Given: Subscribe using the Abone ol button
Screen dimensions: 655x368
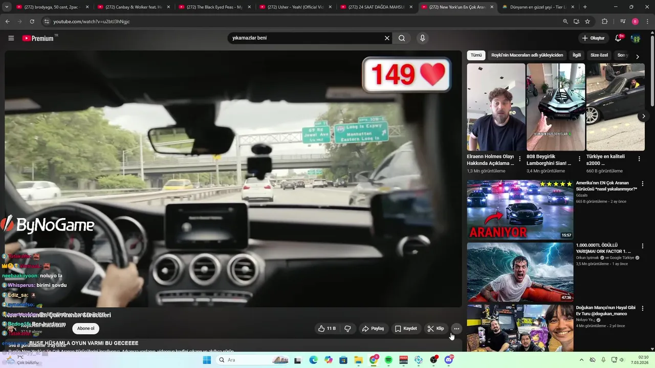Looking at the screenshot, I should pyautogui.click(x=86, y=329).
